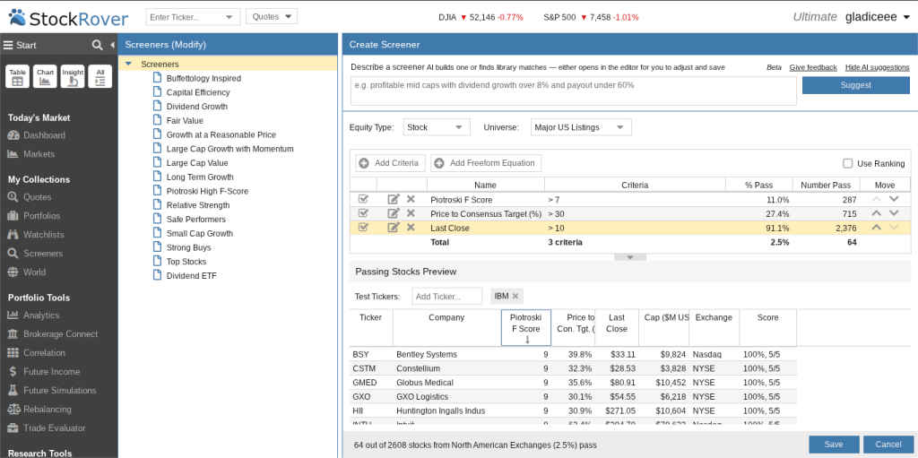Uncheck the Last Close criterion checkbox
Screen dimensions: 918x458
(x=363, y=228)
